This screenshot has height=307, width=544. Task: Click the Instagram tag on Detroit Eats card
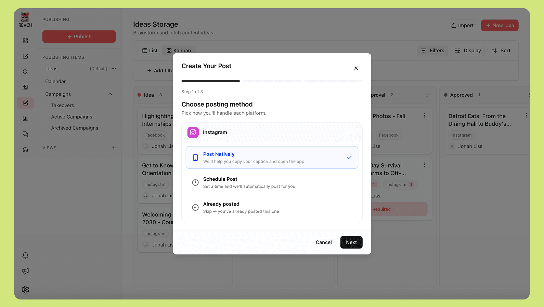click(x=462, y=135)
